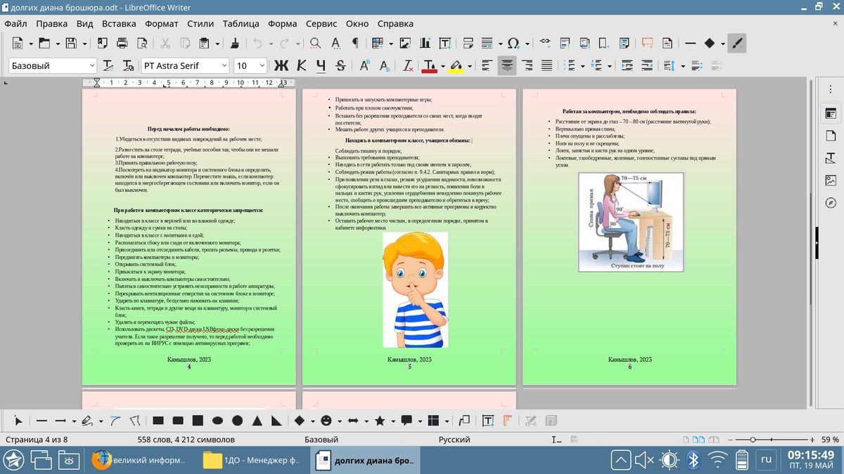The height and width of the screenshot is (474, 844).
Task: Open the font size '10' dropdown
Action: [262, 66]
